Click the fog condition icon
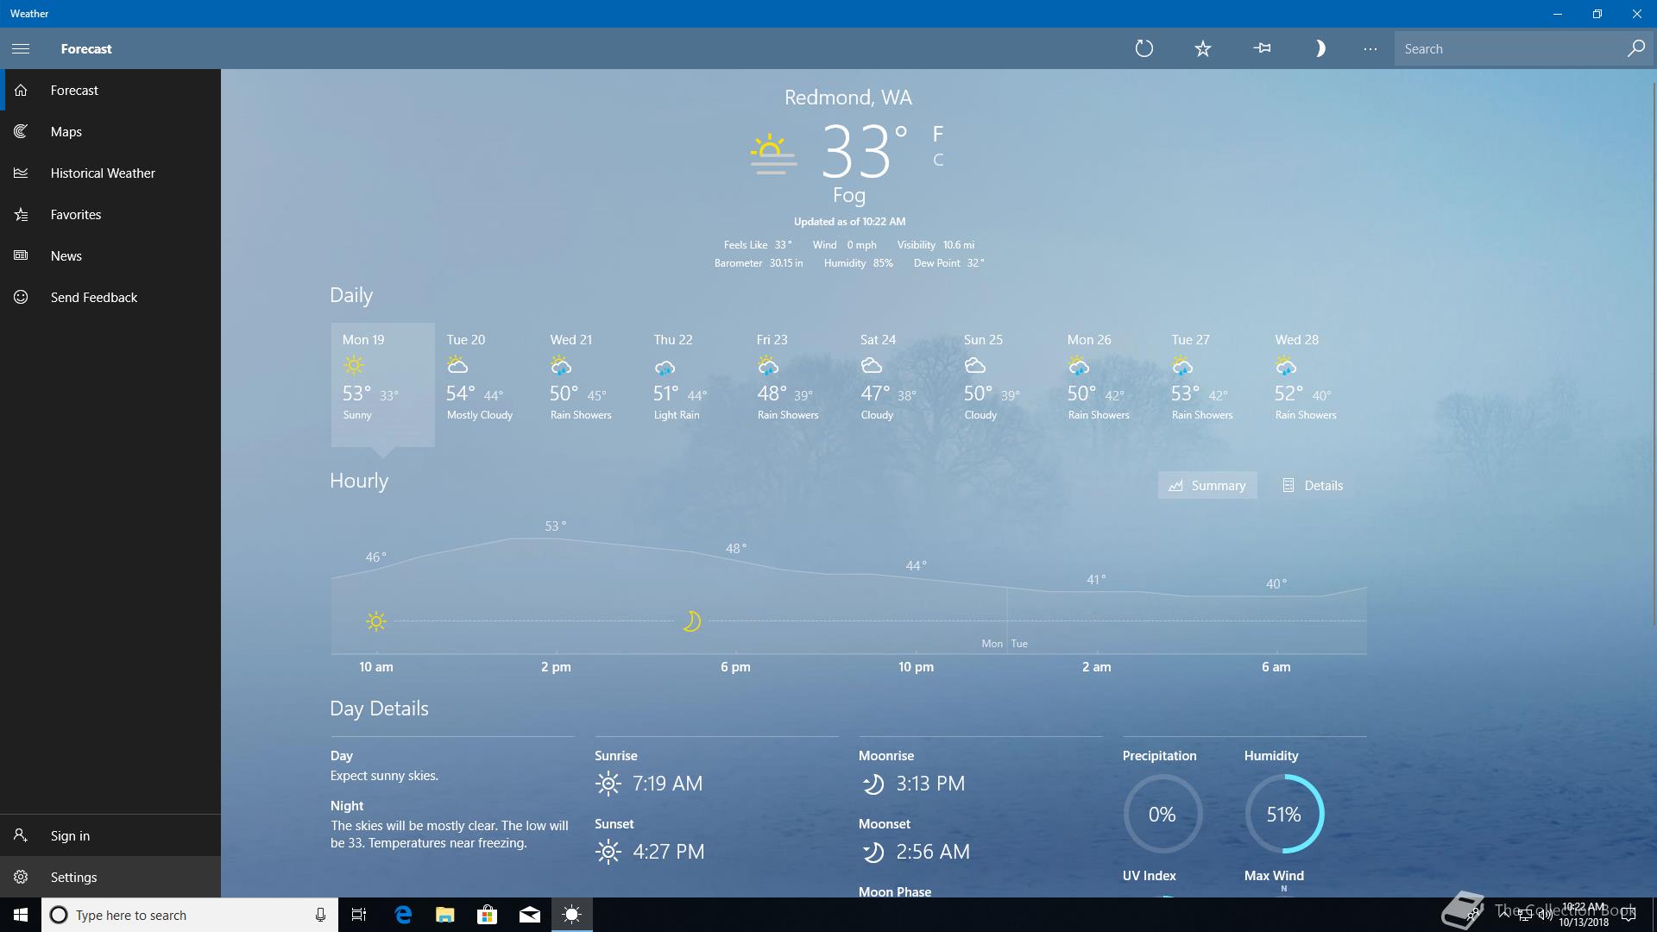 pyautogui.click(x=773, y=154)
